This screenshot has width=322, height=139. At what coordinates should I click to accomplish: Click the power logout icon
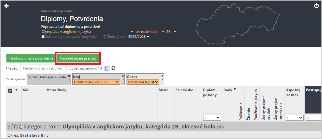pyautogui.click(x=316, y=6)
